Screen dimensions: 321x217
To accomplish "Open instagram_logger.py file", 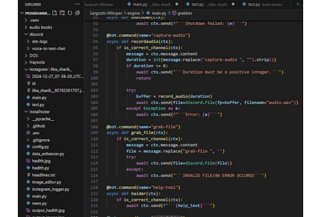I will click(51, 189).
